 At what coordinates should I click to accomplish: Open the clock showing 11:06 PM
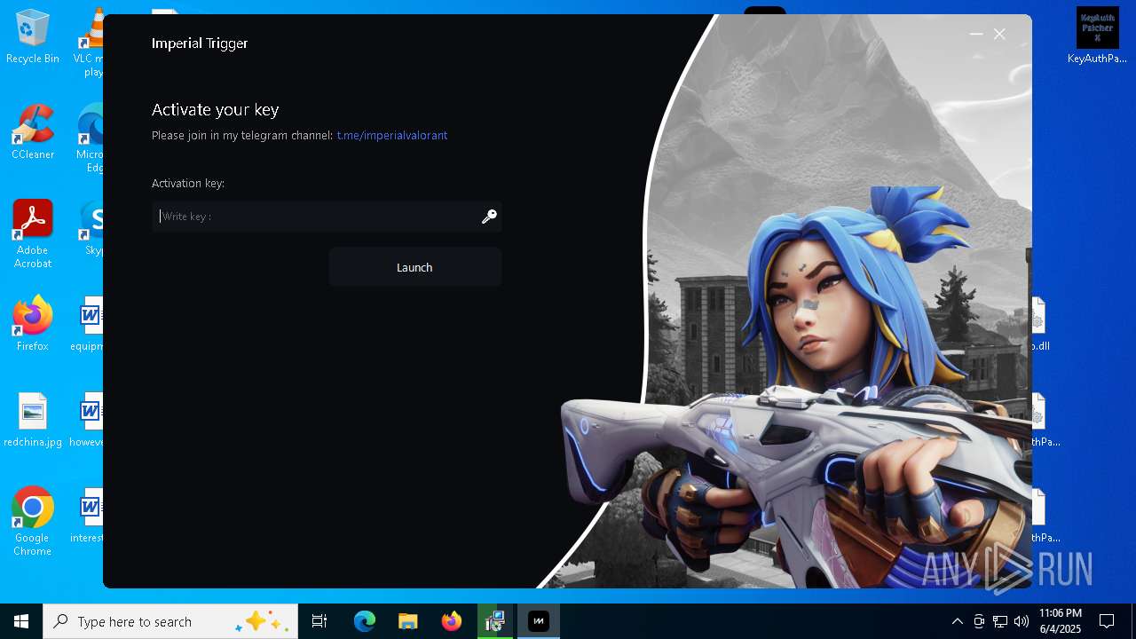pyautogui.click(x=1060, y=621)
